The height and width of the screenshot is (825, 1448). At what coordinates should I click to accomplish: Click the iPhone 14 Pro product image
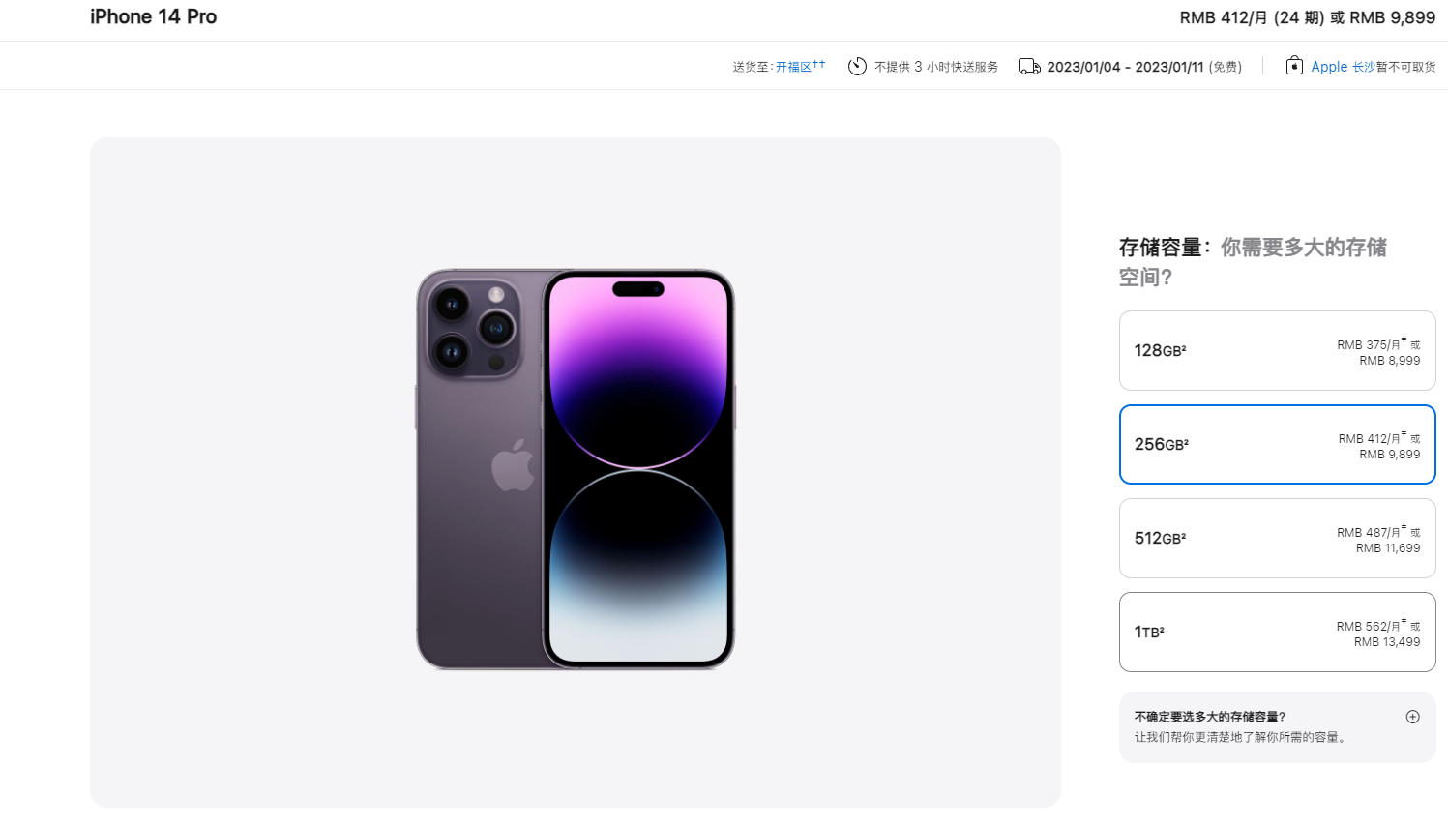click(576, 469)
